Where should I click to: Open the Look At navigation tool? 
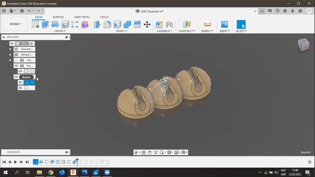pyautogui.click(x=144, y=152)
